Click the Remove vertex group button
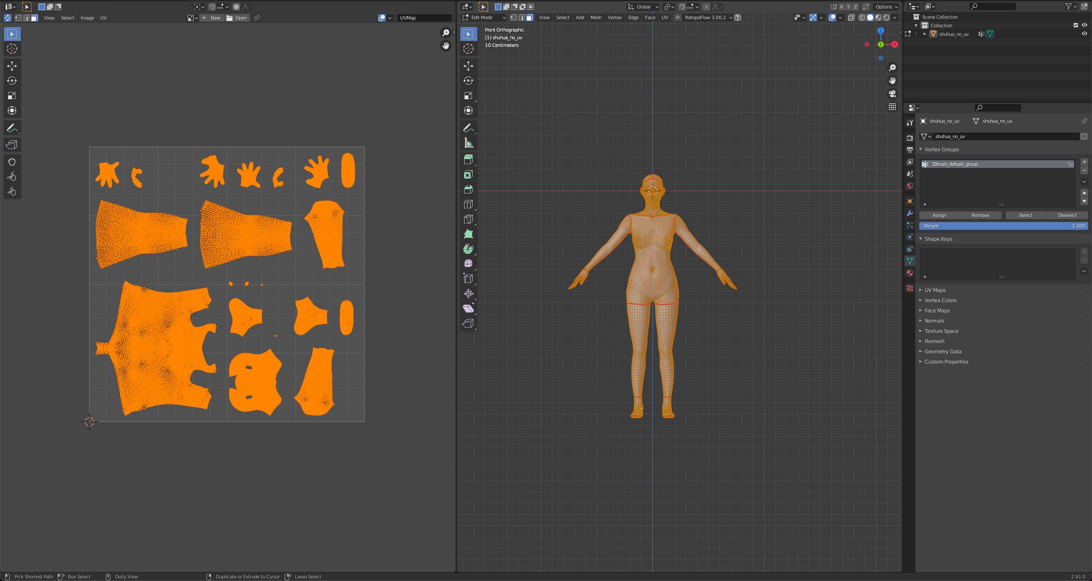 (980, 215)
